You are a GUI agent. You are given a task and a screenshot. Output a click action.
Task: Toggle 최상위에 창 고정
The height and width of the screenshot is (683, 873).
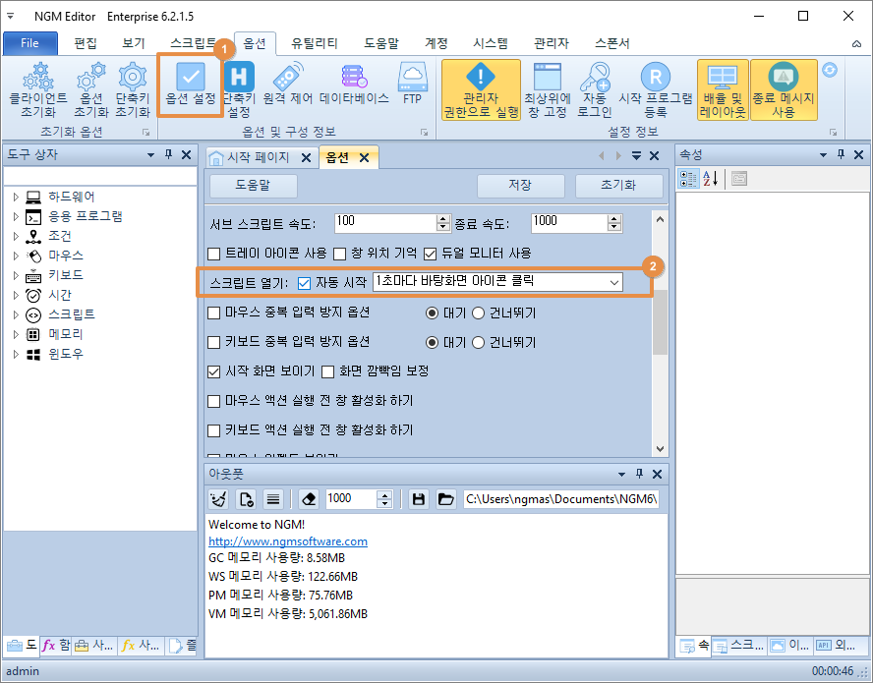click(x=548, y=89)
